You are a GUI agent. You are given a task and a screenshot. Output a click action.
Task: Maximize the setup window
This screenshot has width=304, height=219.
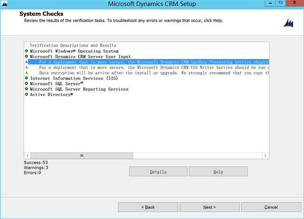coord(280,3)
